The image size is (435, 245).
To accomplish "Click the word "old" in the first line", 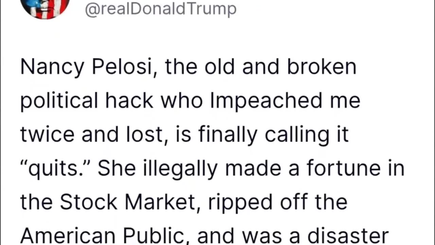I will coord(220,67).
